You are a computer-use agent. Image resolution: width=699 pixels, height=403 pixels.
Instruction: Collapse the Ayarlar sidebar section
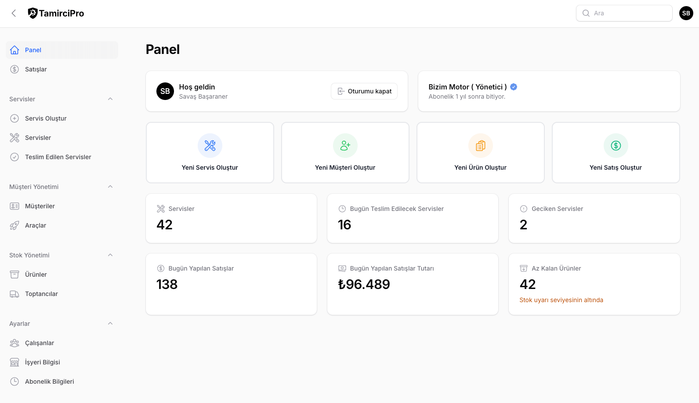110,324
